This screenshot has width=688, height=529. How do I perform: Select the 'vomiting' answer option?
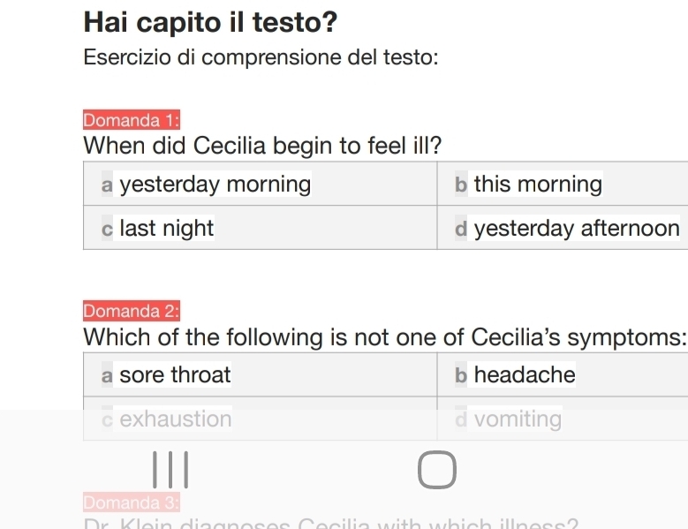[518, 419]
